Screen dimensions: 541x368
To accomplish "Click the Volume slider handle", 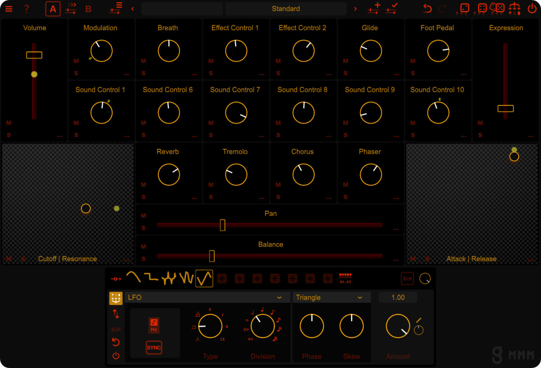I will pyautogui.click(x=34, y=55).
